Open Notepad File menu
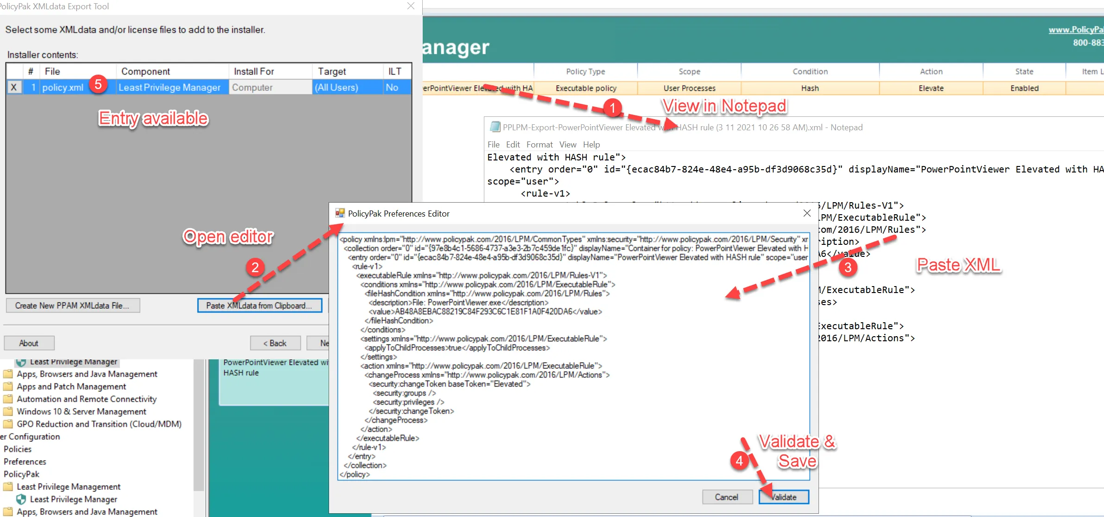Image resolution: width=1104 pixels, height=517 pixels. (493, 144)
